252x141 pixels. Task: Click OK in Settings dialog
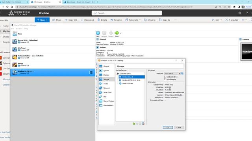[168, 127]
